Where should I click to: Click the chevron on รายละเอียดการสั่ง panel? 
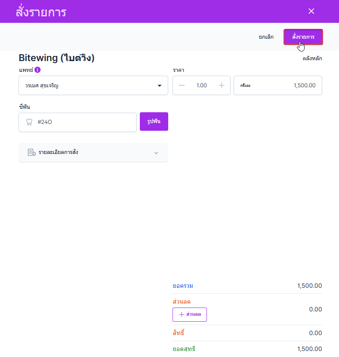click(x=156, y=153)
